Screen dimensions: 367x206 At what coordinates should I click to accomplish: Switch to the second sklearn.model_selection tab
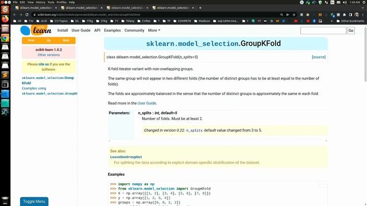point(81,7)
